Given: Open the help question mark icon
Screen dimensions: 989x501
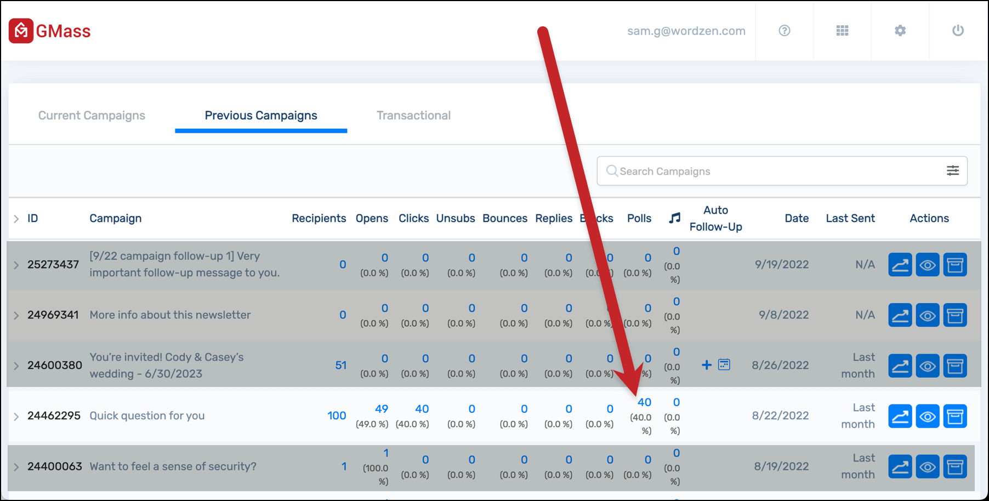Looking at the screenshot, I should [x=785, y=31].
